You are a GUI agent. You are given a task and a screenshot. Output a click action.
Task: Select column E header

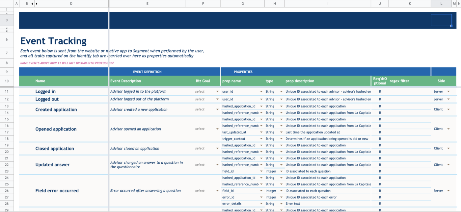tap(147, 4)
